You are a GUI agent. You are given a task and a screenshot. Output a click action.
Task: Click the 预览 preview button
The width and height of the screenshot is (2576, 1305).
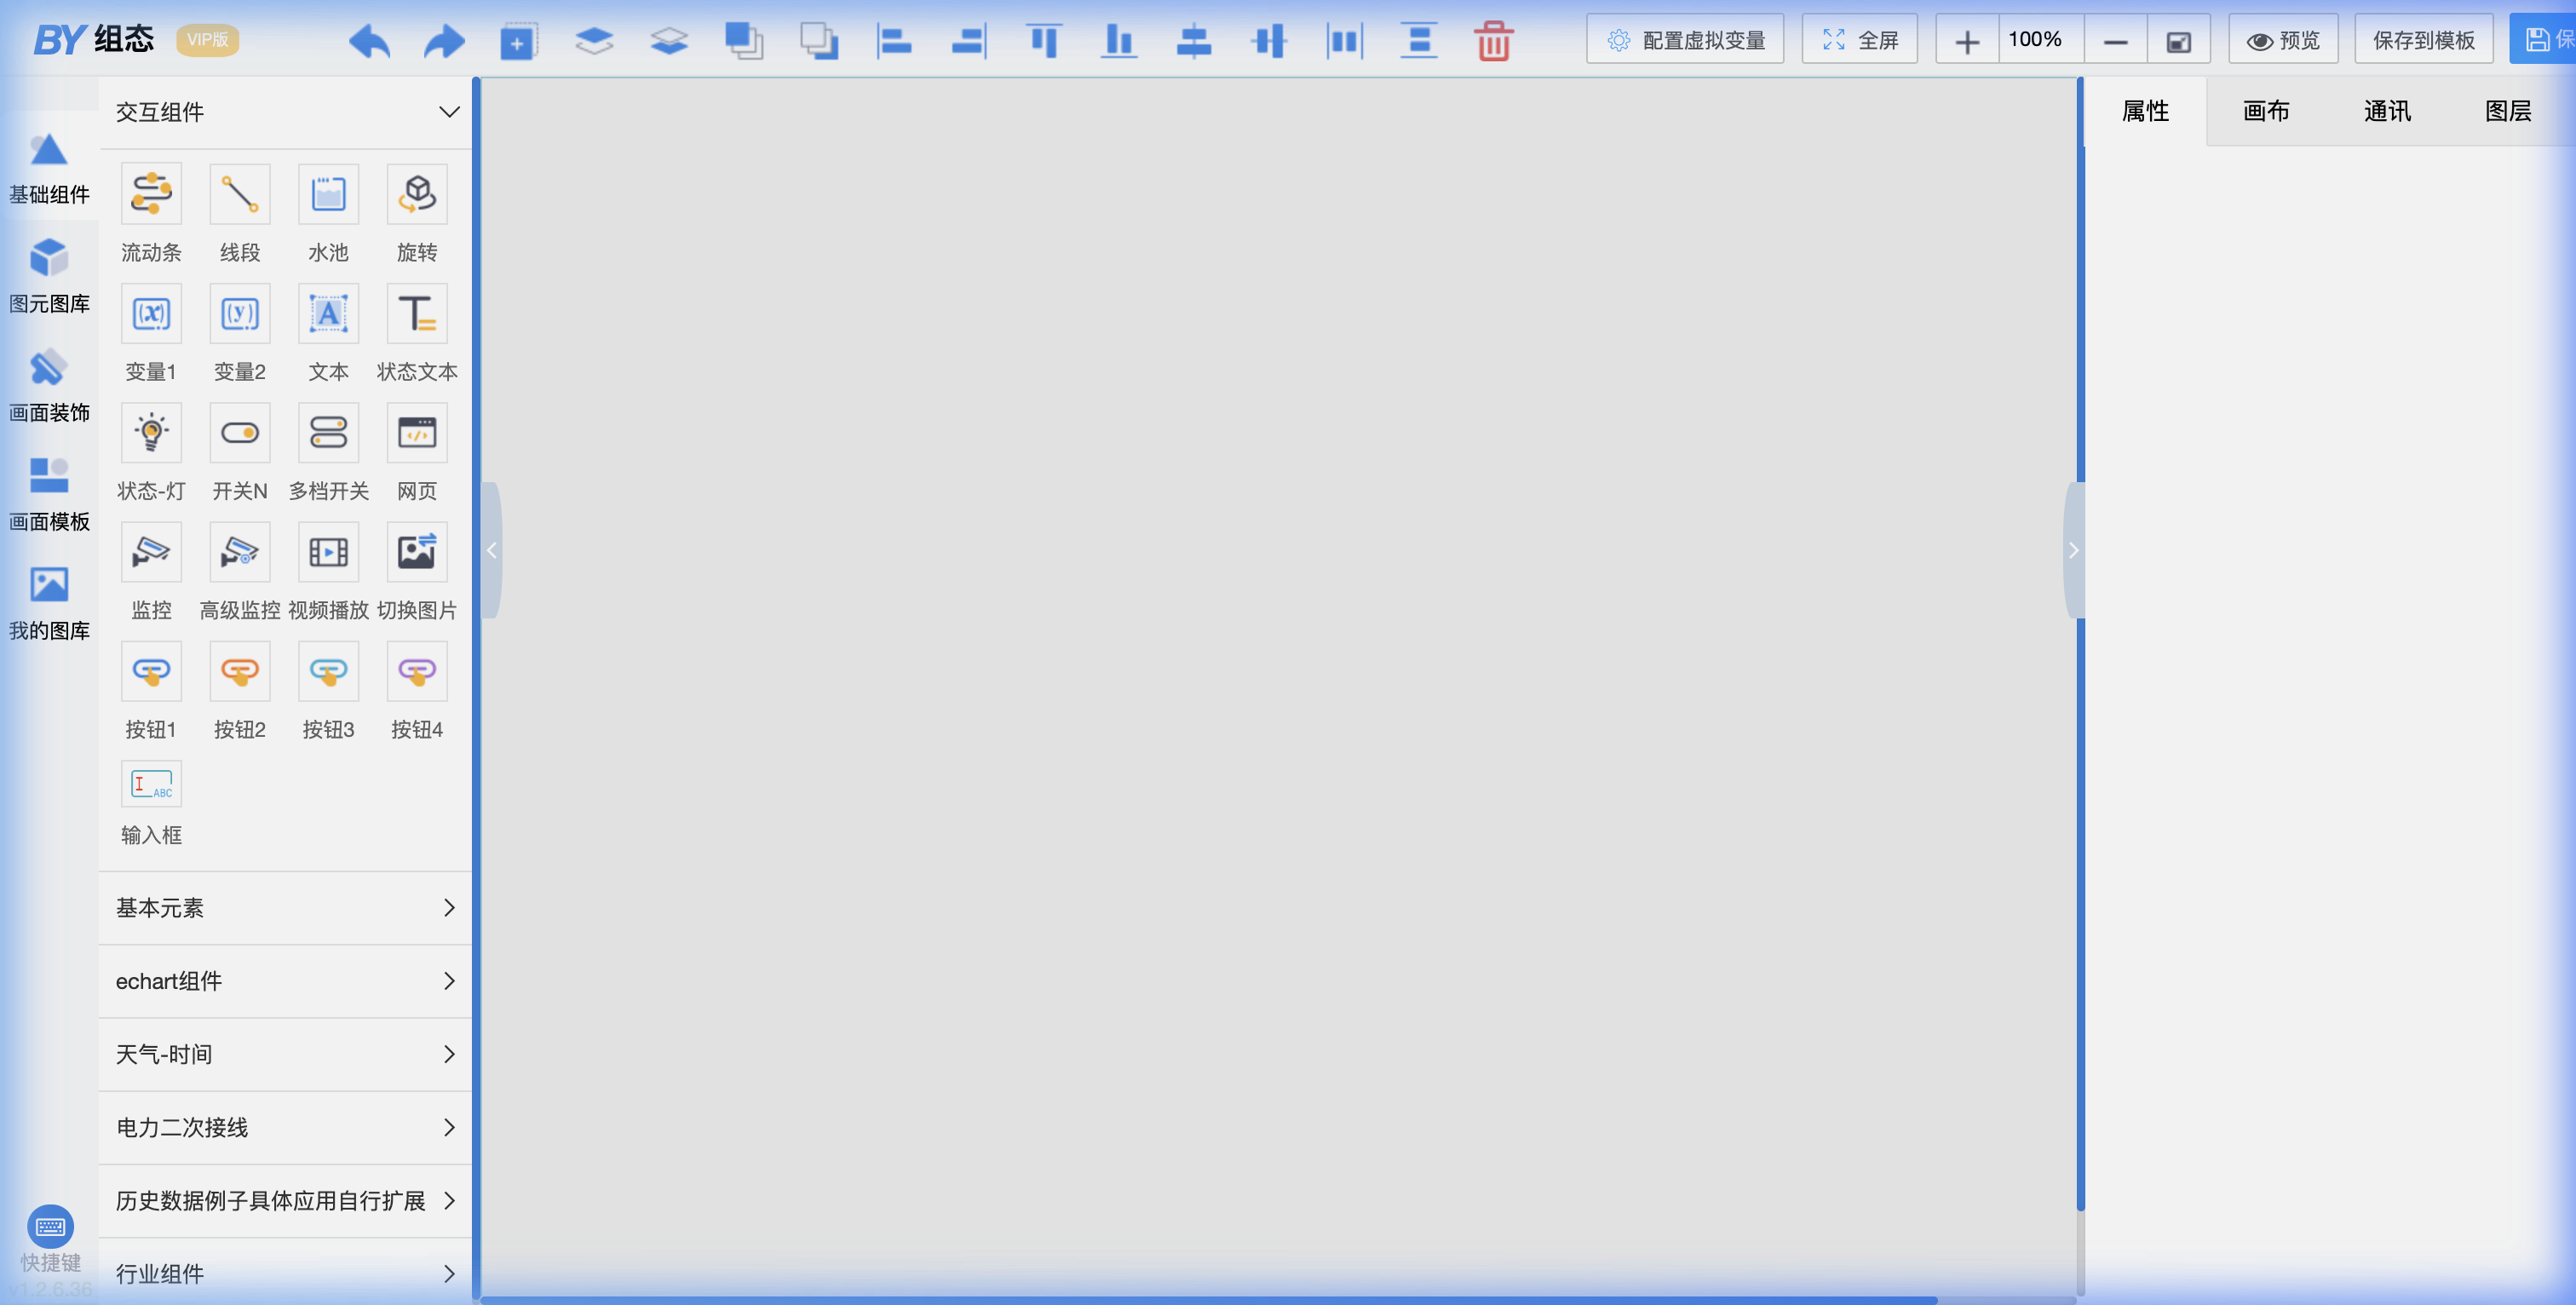point(2283,40)
